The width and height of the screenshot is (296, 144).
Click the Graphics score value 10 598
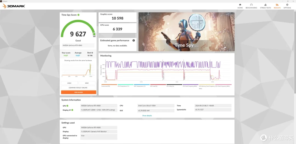[117, 18]
